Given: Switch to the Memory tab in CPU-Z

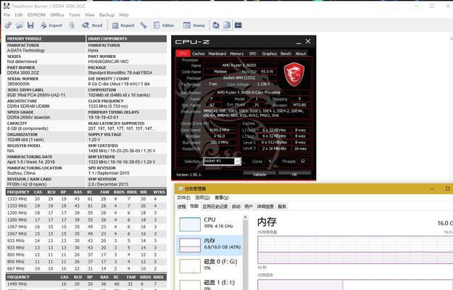Looking at the screenshot, I should [x=236, y=54].
